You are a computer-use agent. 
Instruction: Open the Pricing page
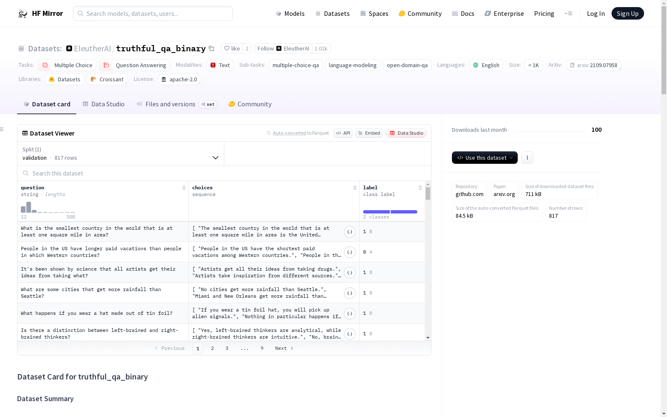click(x=544, y=14)
